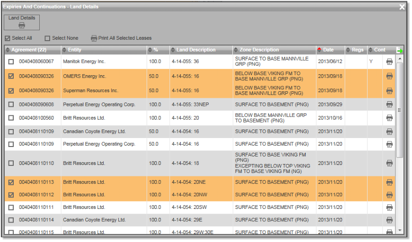Viewport: 412px width, 242px height.
Task: Check the Select None checkbox
Action: click(47, 38)
